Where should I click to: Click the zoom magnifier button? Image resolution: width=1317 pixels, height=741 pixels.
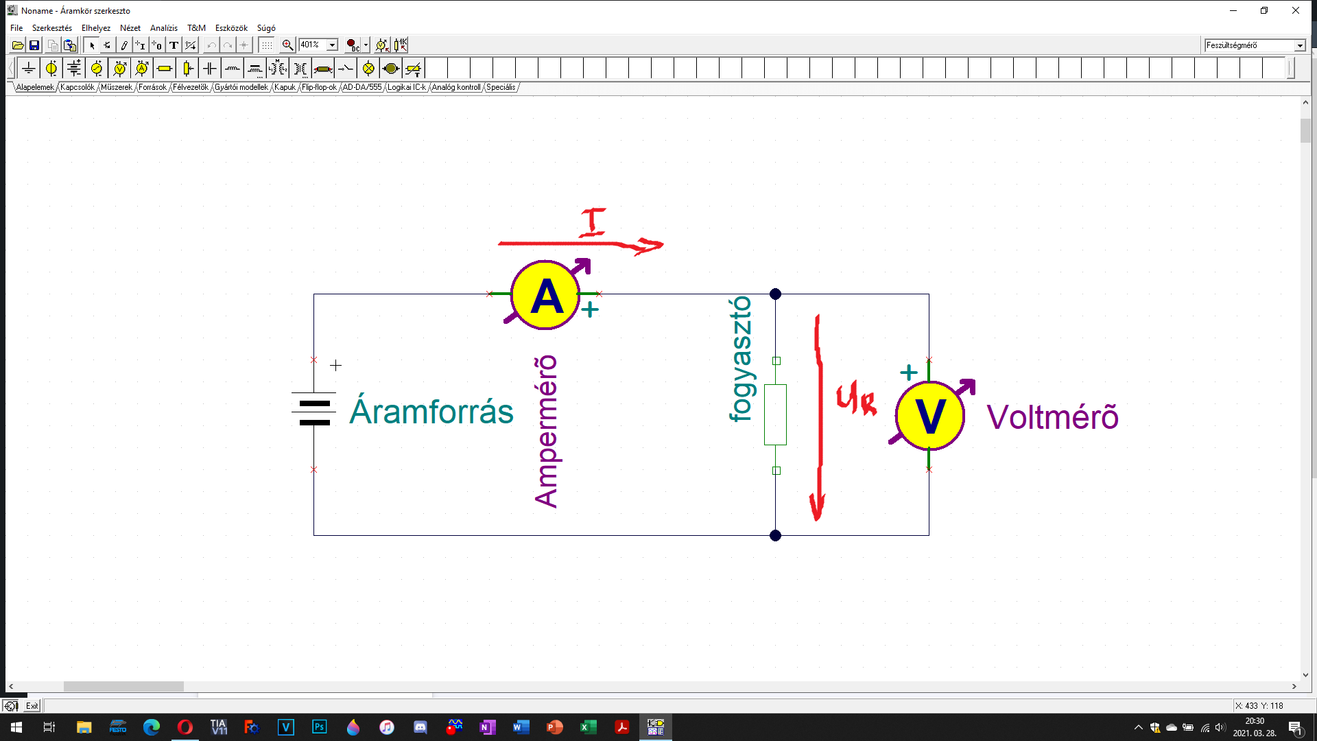coord(288,45)
